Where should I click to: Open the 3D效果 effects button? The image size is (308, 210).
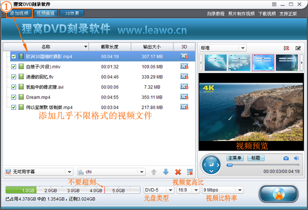72,13
